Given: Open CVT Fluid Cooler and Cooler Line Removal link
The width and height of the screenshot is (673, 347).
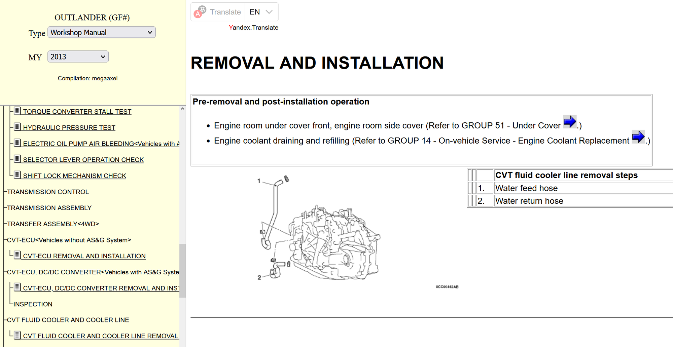Looking at the screenshot, I should pos(100,336).
